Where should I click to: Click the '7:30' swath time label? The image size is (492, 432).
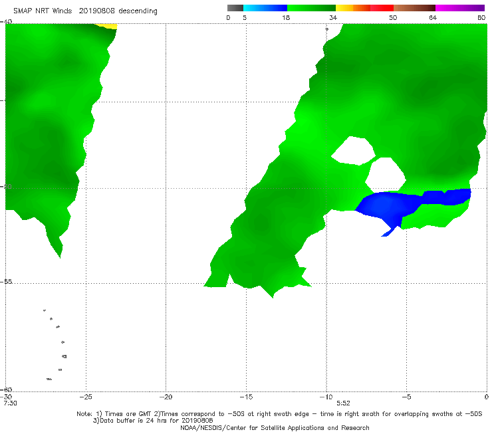tap(10, 403)
